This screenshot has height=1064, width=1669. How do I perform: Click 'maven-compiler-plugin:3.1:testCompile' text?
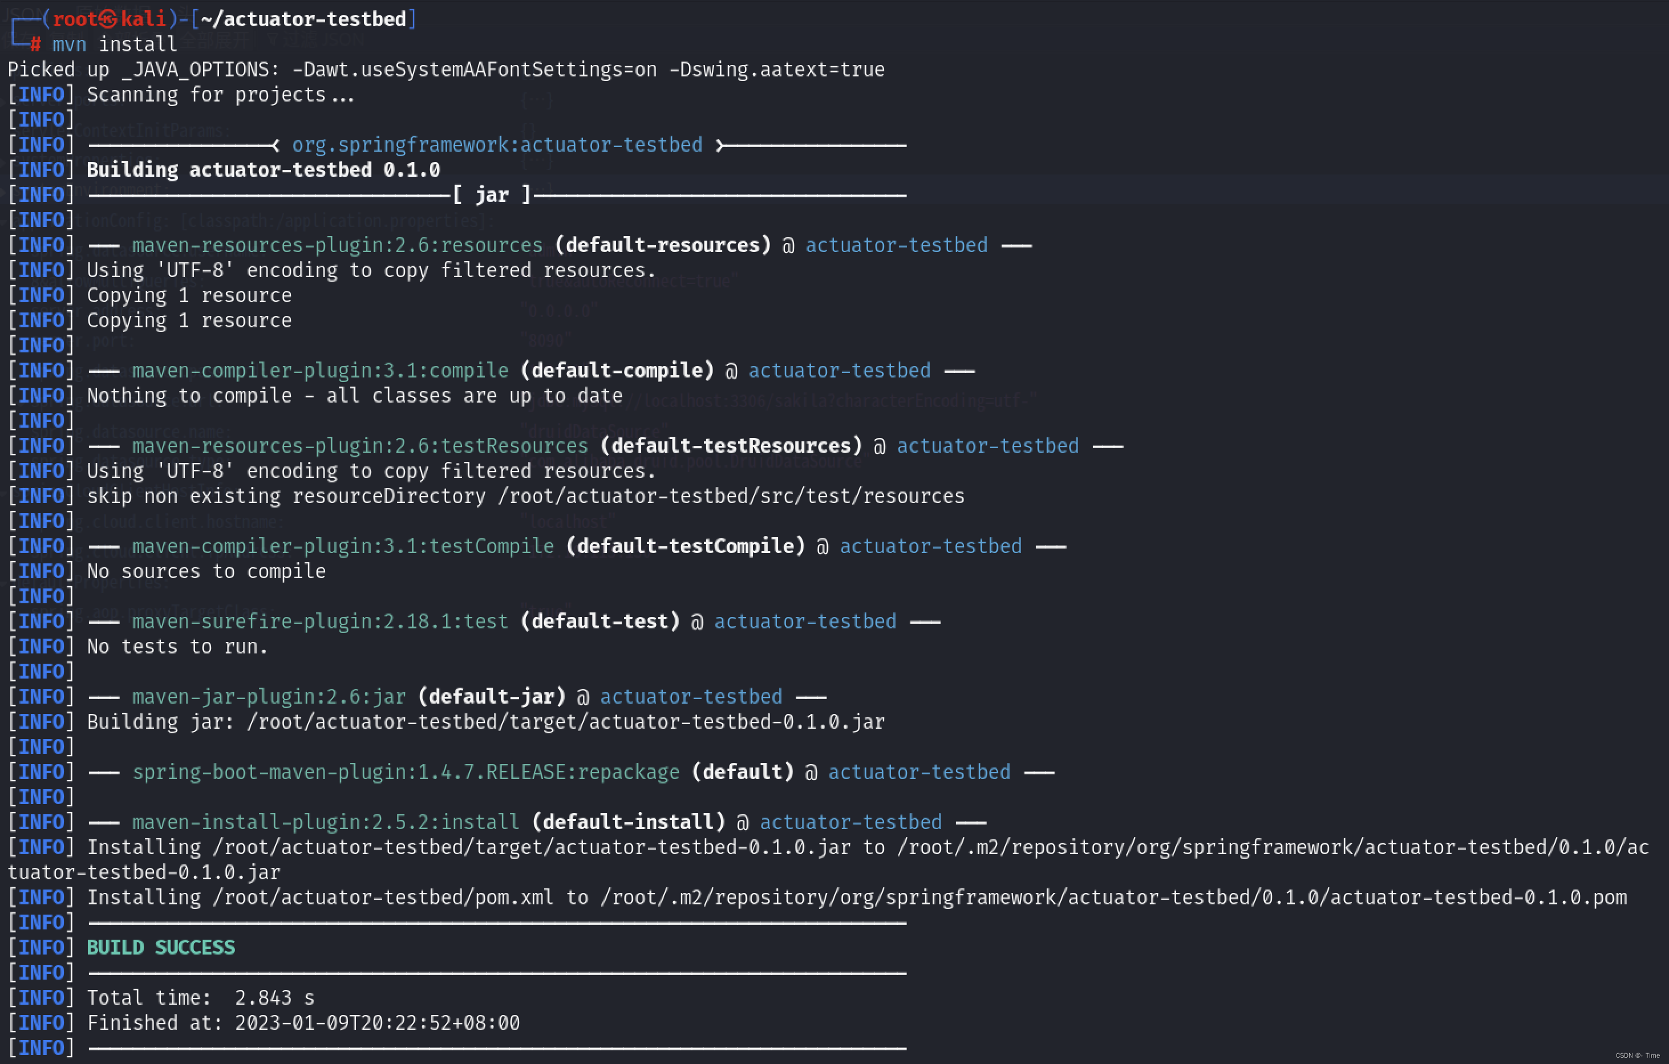point(343,546)
